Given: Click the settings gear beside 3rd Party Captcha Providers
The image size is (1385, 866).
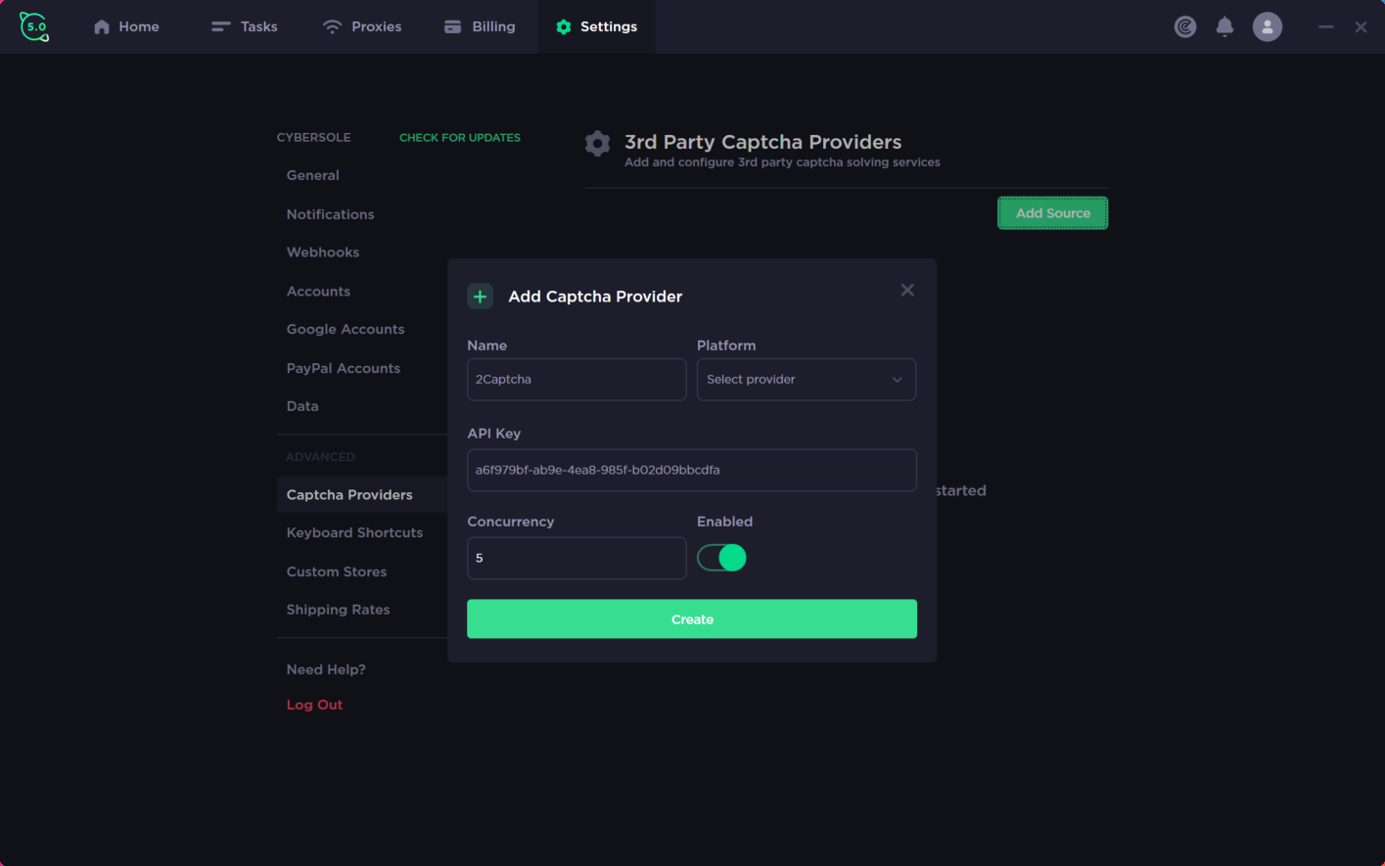Looking at the screenshot, I should (597, 144).
